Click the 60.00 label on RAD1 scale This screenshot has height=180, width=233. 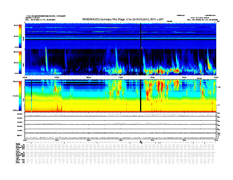click(16, 52)
